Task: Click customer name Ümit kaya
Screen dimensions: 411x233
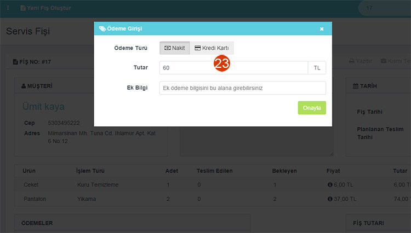Action: click(43, 107)
